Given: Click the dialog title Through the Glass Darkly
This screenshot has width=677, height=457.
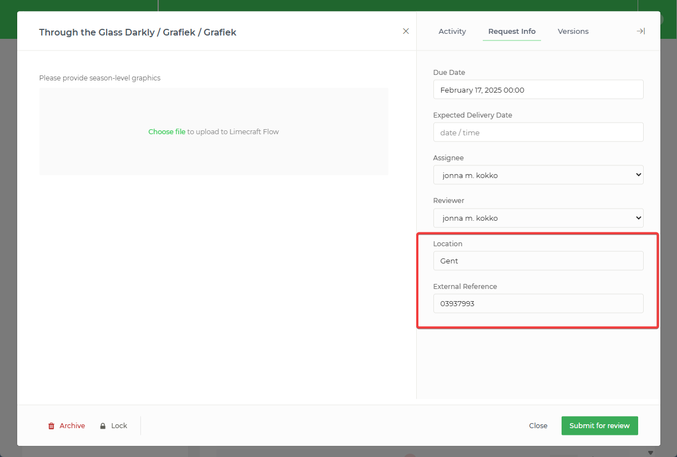Looking at the screenshot, I should tap(138, 32).
